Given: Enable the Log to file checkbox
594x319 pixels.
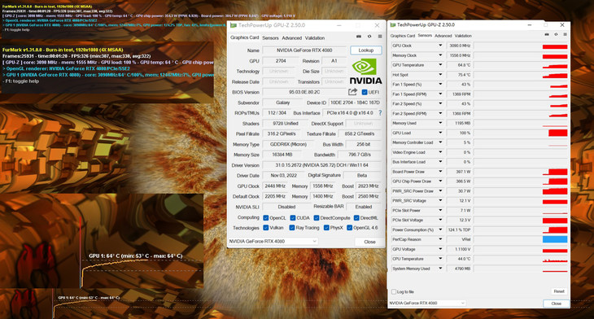Looking at the screenshot, I should (394, 291).
